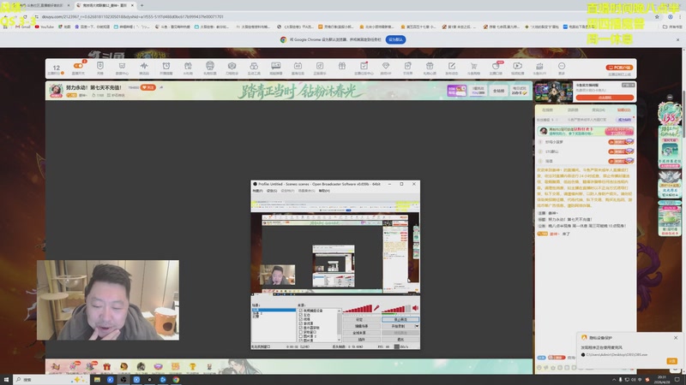Click the OBS sources list scrollbar down arrow
This screenshot has width=686, height=385.
click(339, 340)
